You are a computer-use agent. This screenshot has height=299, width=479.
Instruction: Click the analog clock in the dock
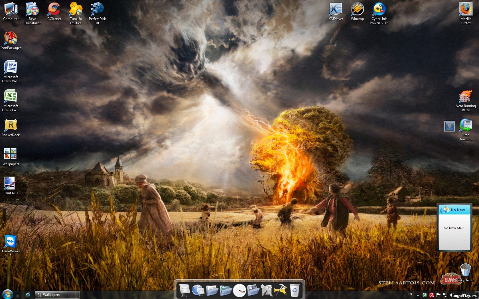pos(239,291)
